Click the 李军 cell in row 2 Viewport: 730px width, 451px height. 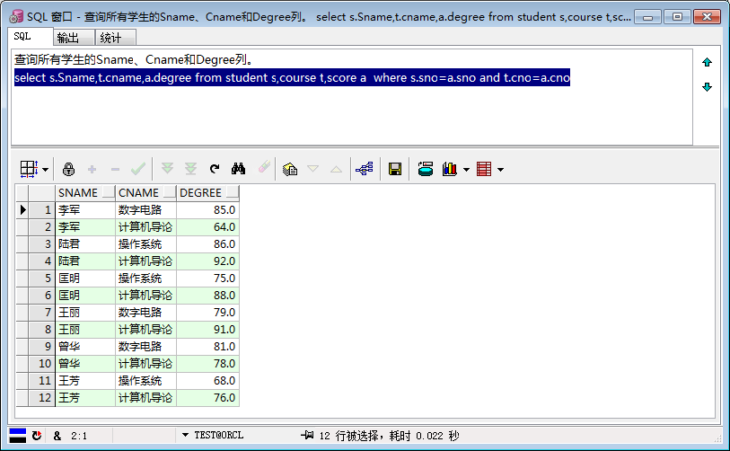pyautogui.click(x=85, y=227)
